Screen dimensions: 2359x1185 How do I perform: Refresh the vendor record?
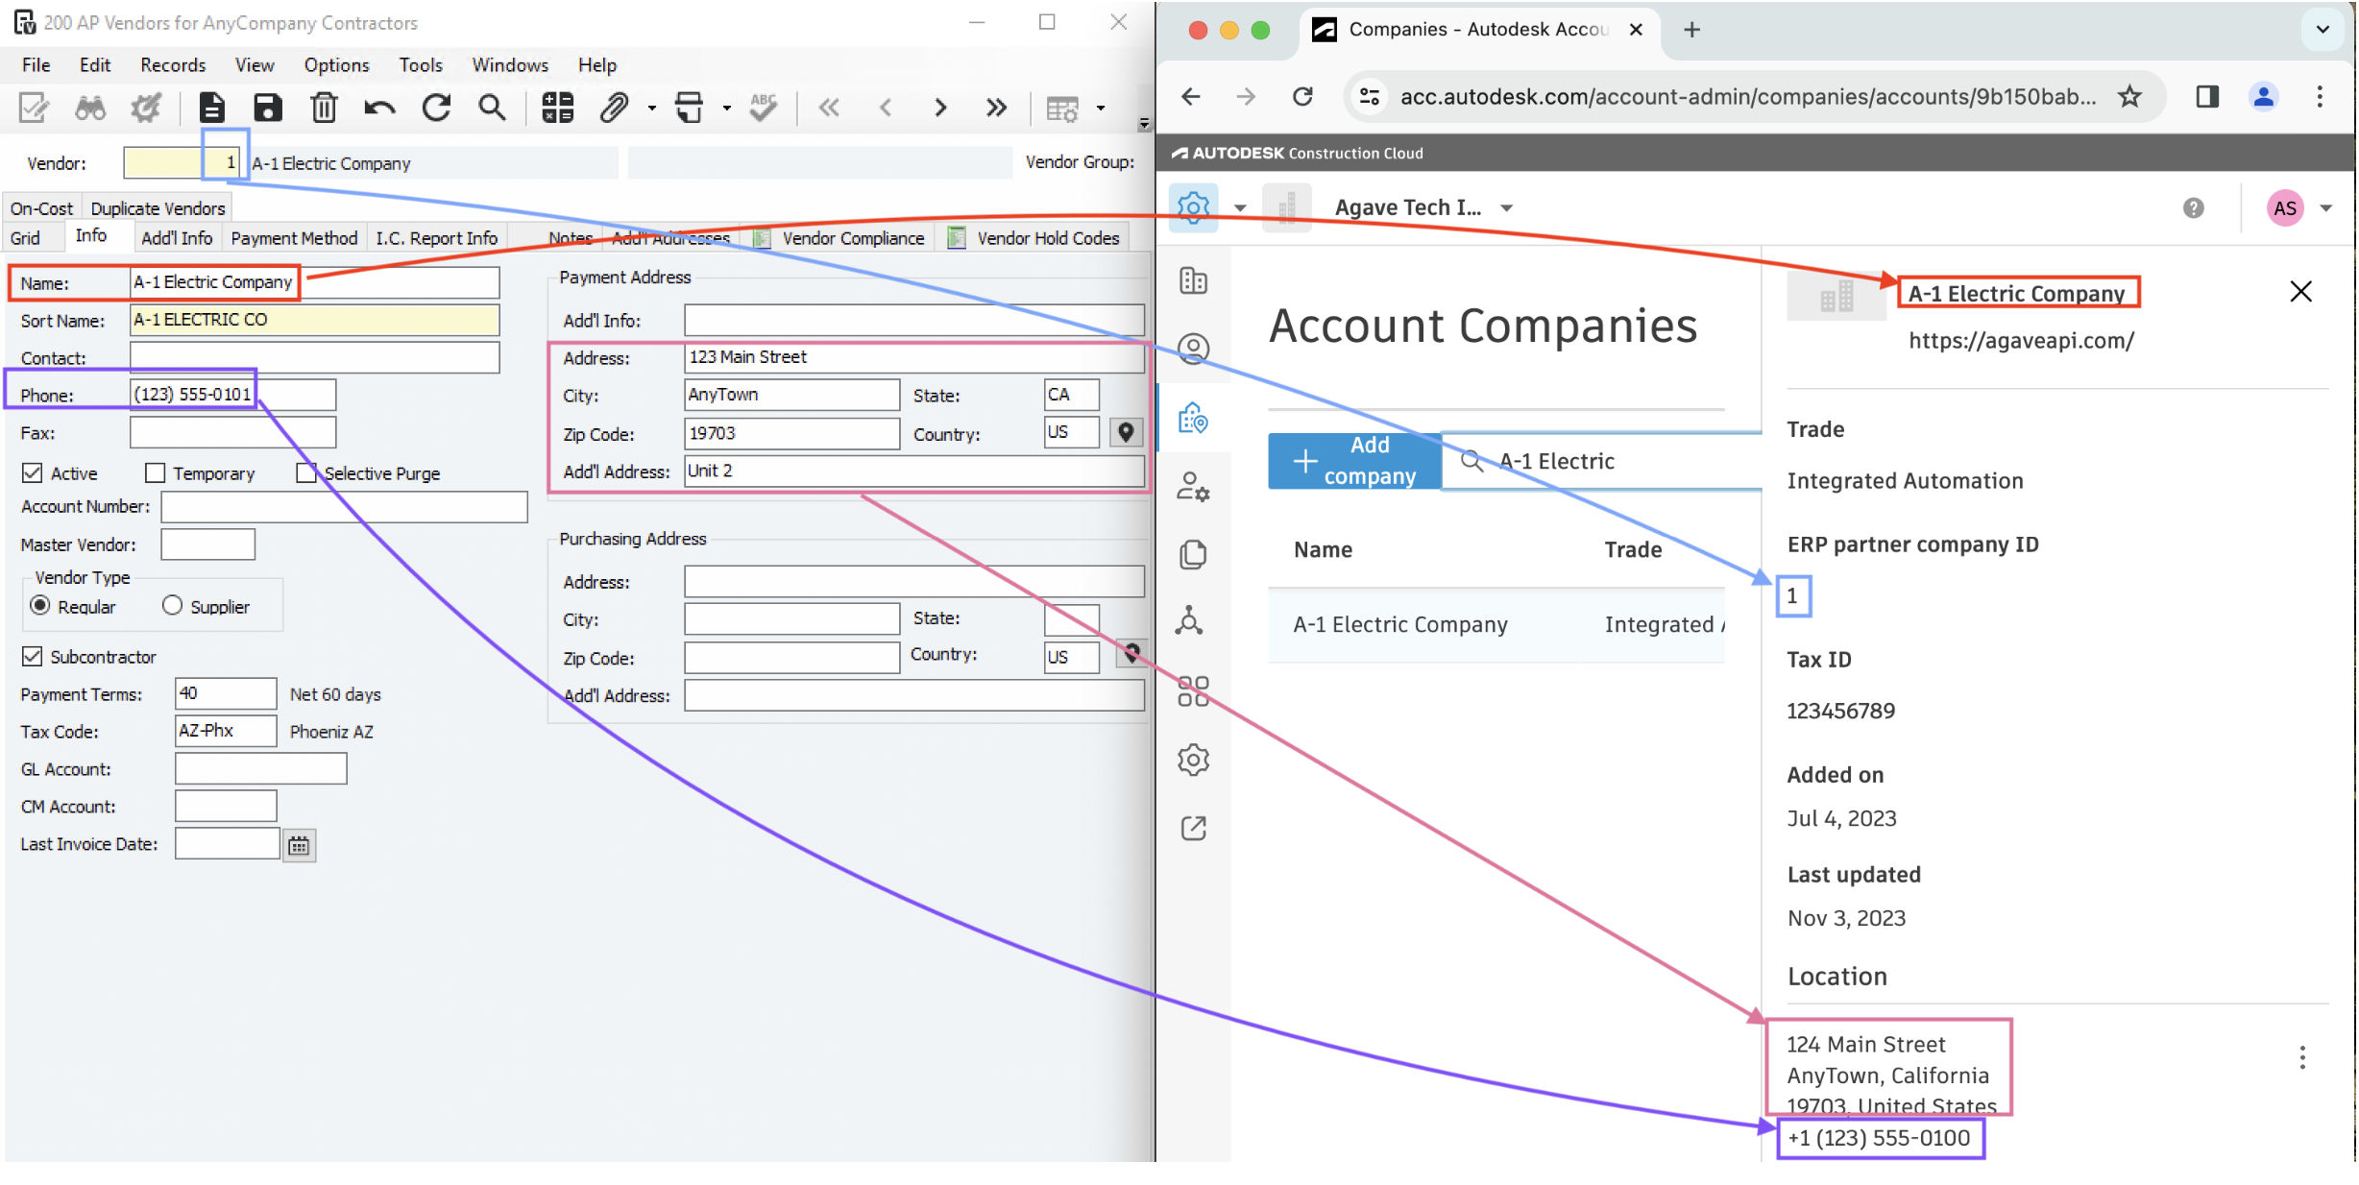tap(436, 108)
